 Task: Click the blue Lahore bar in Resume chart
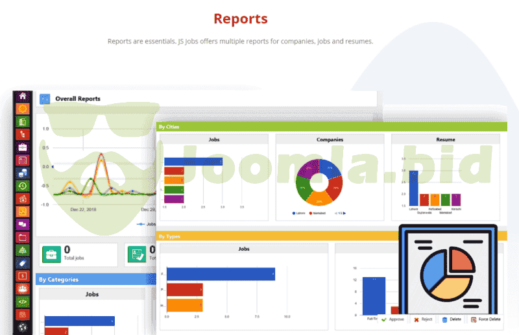413,188
